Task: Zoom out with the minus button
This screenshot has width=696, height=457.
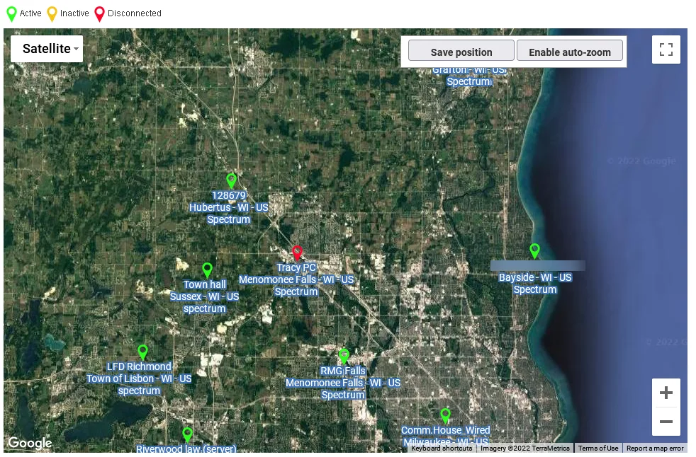Action: tap(666, 422)
